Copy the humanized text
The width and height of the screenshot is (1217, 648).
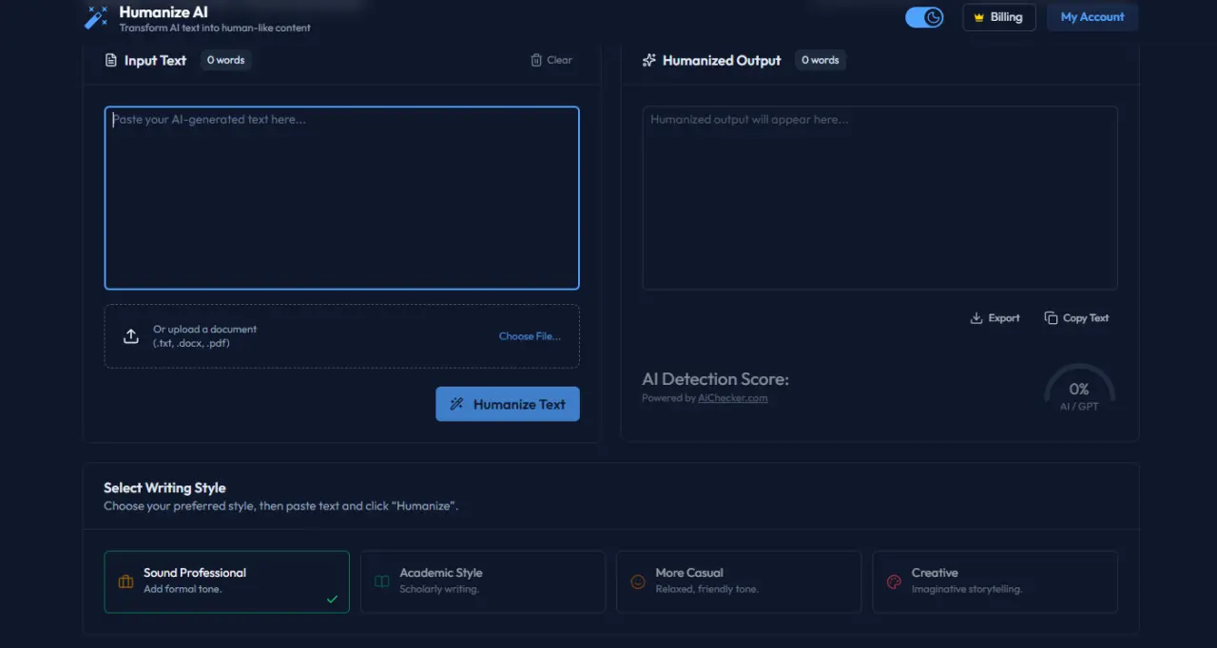[1076, 318]
